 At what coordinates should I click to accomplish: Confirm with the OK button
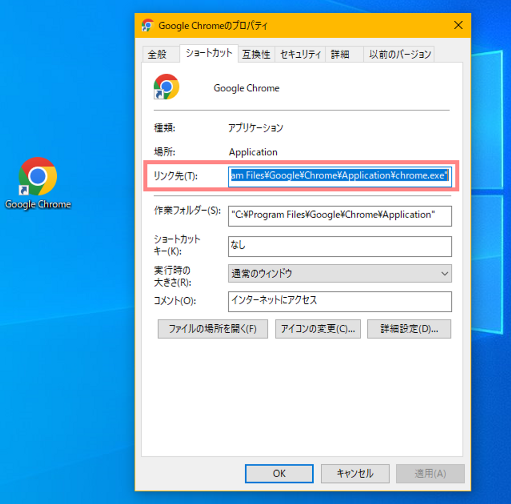[x=279, y=473]
